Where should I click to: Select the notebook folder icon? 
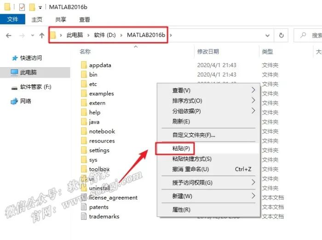[x=84, y=131]
